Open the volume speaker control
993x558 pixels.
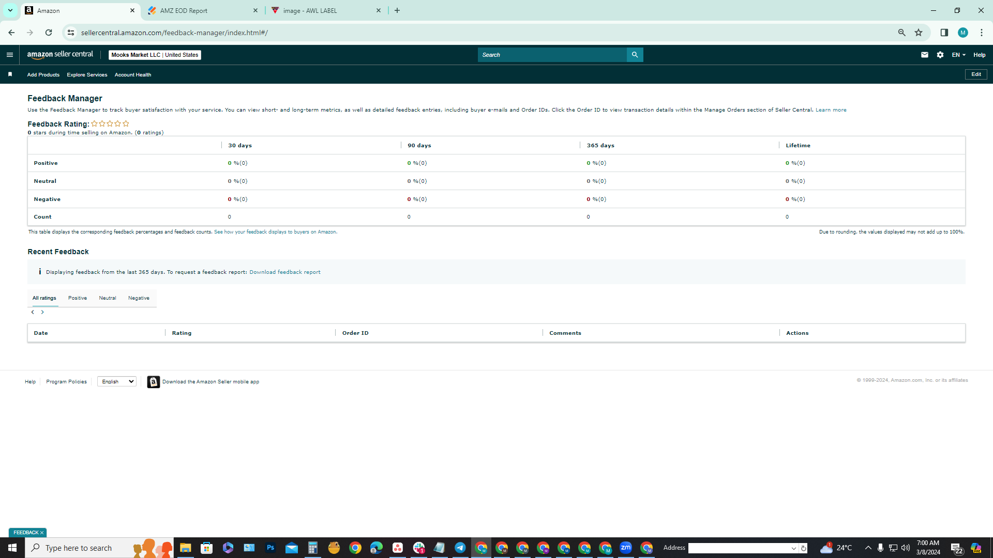[x=906, y=548]
